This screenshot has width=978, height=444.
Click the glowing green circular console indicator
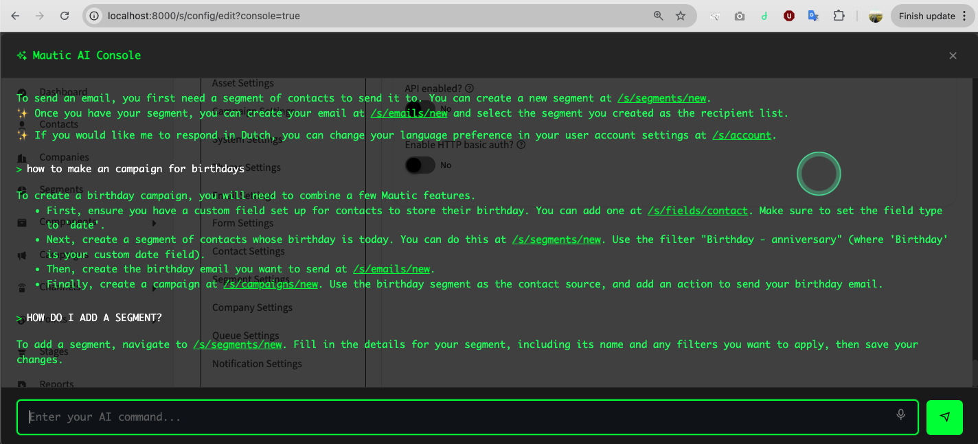[x=818, y=174]
